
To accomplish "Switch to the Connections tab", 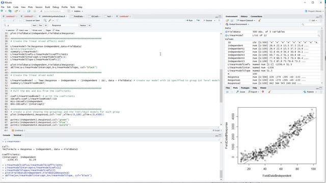I will click(x=256, y=16).
